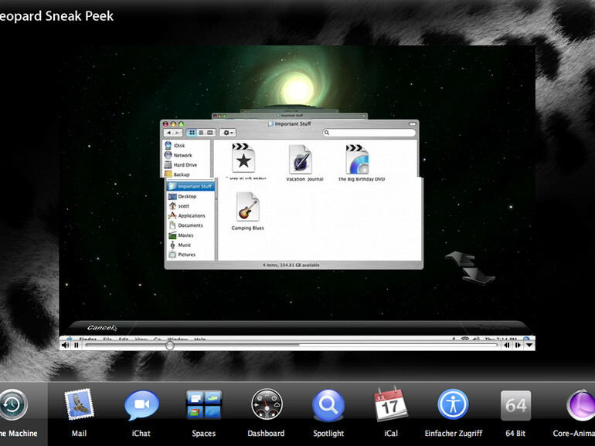Open the Mail feature icon
The image size is (595, 446).
click(x=79, y=405)
